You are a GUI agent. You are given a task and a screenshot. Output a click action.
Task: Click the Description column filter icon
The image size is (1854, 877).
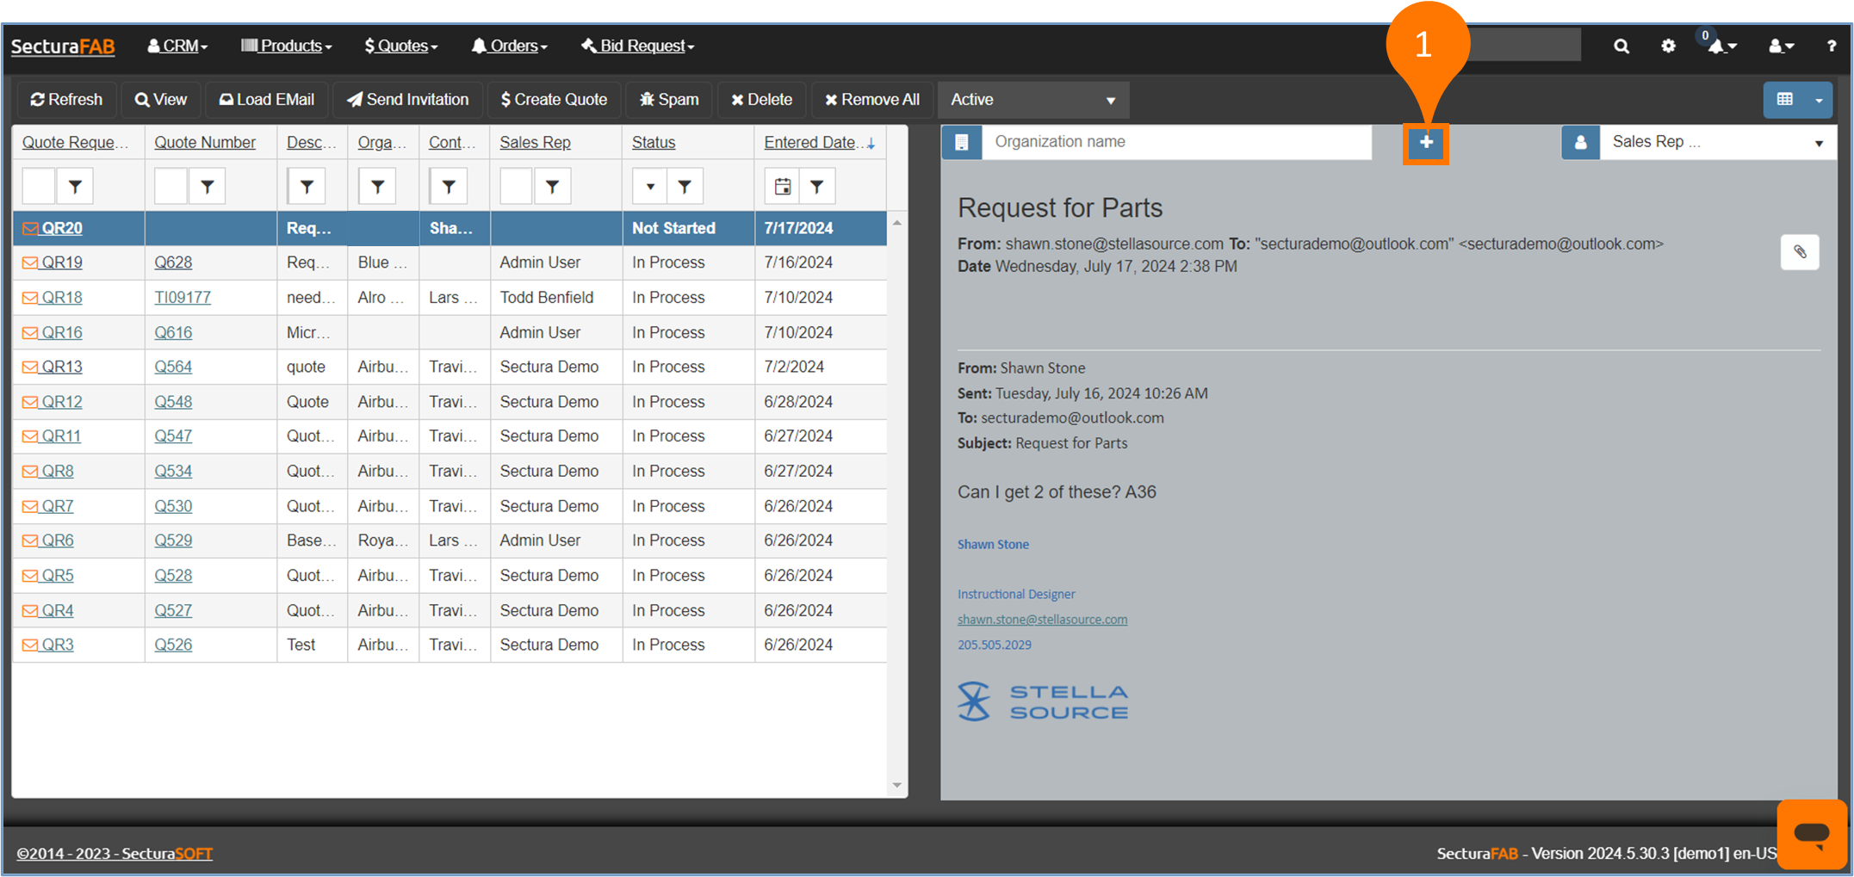(x=307, y=186)
